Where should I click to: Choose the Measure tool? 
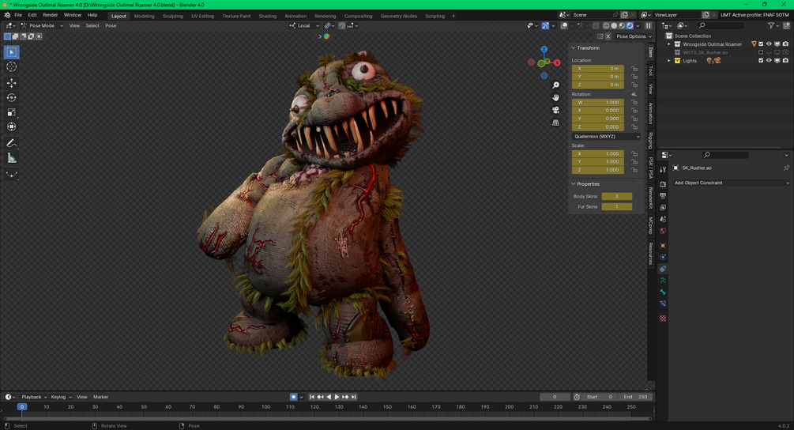[x=12, y=158]
